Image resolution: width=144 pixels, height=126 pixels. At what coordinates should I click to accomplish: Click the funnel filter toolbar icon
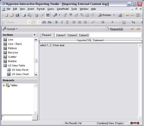coord(71,15)
